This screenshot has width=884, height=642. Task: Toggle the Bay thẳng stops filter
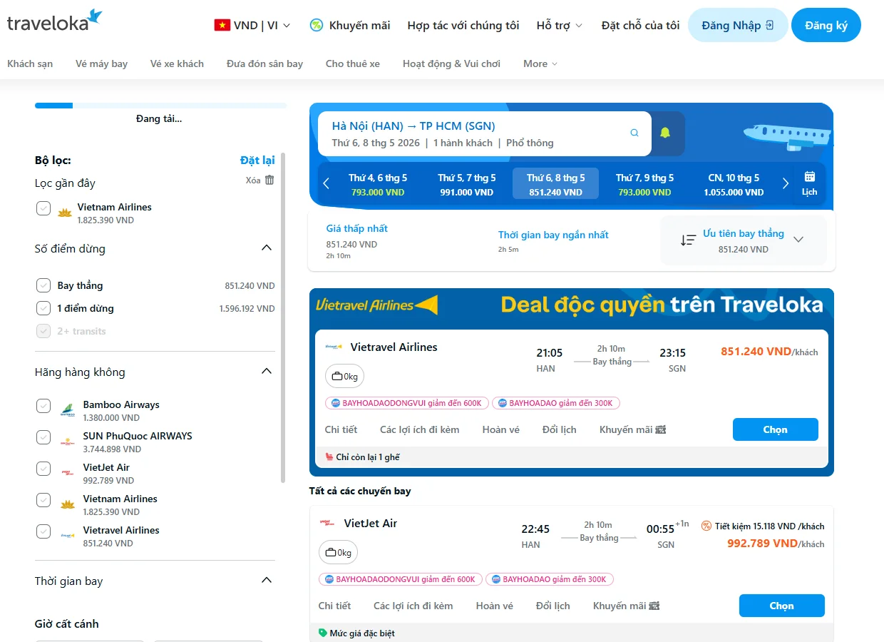click(43, 285)
